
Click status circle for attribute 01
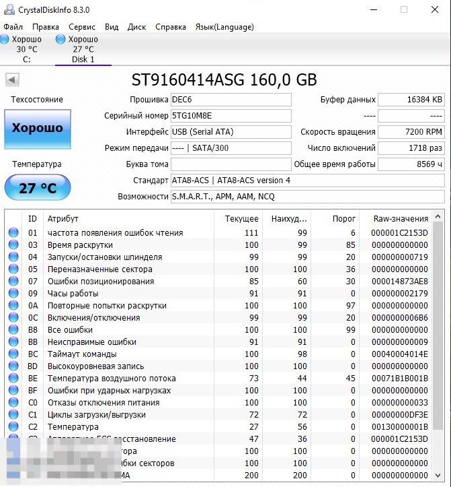pyautogui.click(x=13, y=232)
